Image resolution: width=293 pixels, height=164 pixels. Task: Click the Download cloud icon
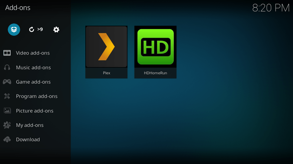point(7,140)
